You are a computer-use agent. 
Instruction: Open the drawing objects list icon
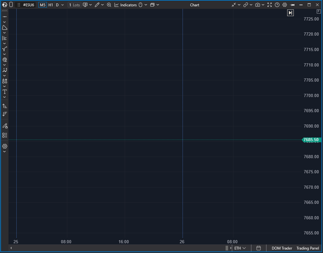pos(4,135)
